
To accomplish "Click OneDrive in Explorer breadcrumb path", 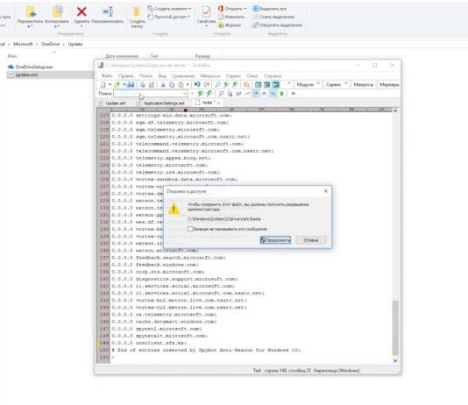I will pyautogui.click(x=51, y=44).
